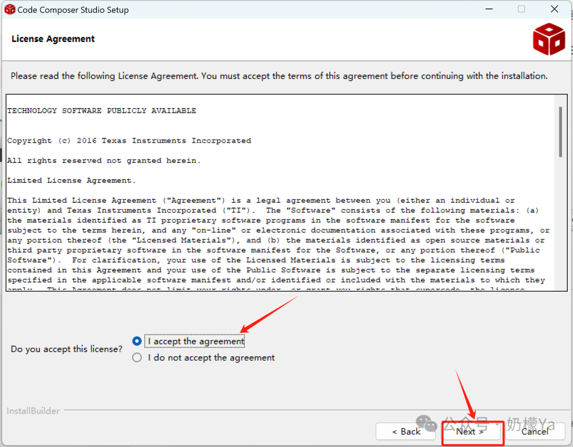Click the Next button
The image size is (573, 447).
click(471, 432)
